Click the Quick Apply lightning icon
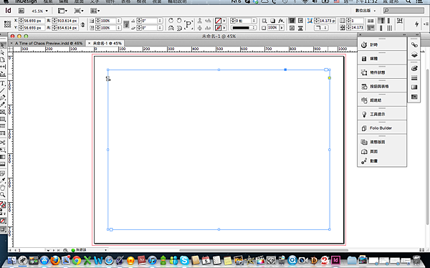Screen dimensions: 430x268 click(x=416, y=24)
